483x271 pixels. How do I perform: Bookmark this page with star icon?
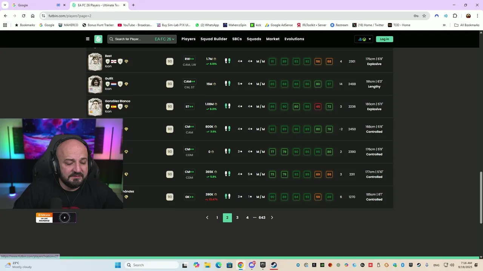point(424,16)
